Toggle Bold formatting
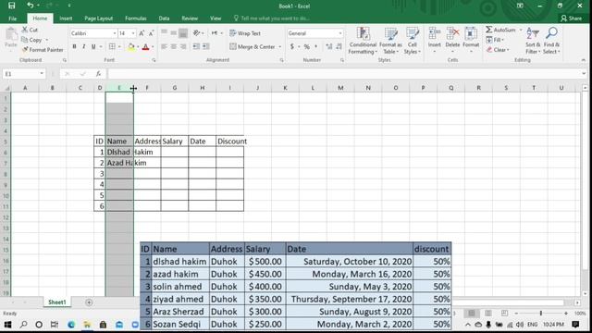Screen dimensions: 592x333 74,46
